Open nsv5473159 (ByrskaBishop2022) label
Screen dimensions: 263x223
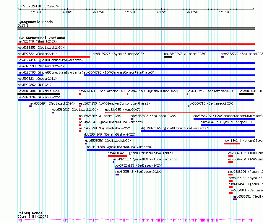[x=152, y=91]
